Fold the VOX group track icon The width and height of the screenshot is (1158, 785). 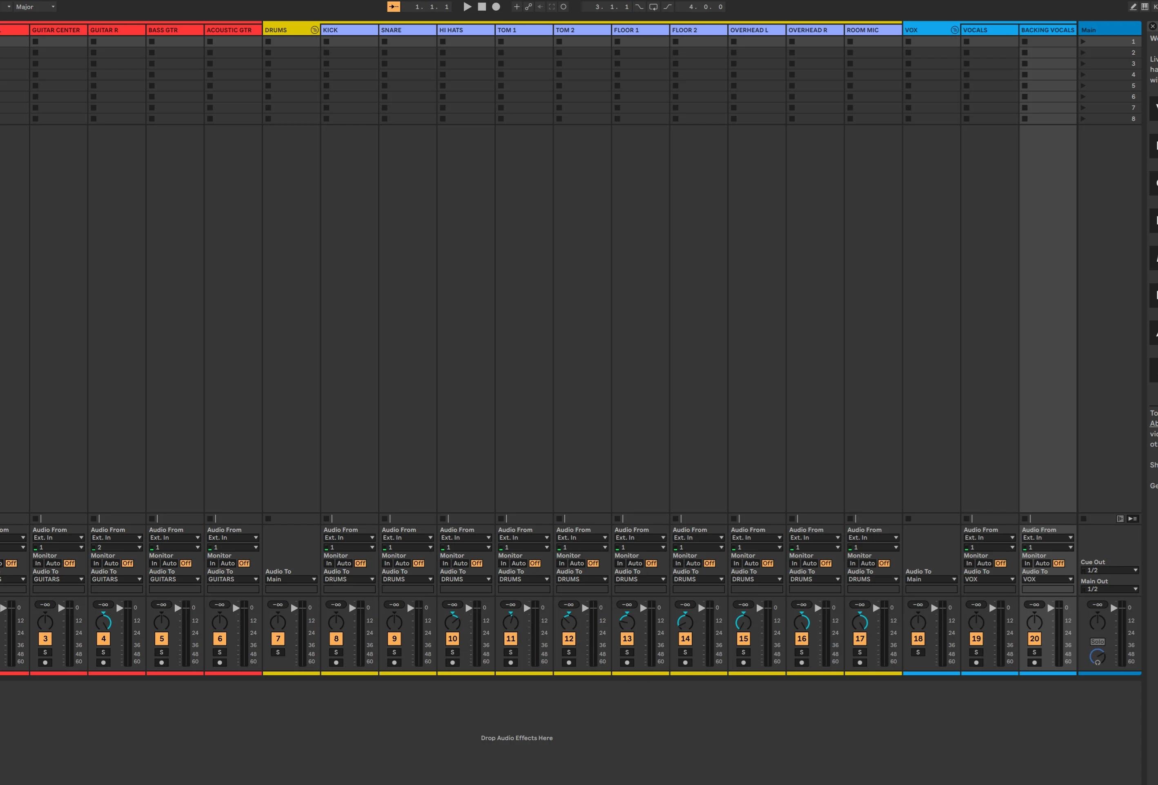click(955, 30)
